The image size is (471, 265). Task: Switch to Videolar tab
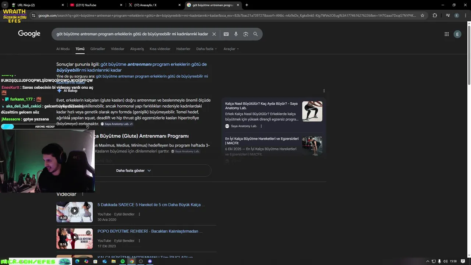pos(118,49)
